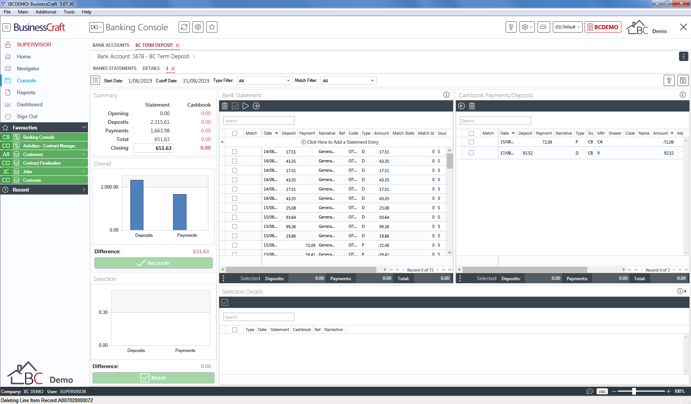Image resolution: width=691 pixels, height=404 pixels.
Task: Click the zoom minus button in status bar
Action: pyautogui.click(x=614, y=391)
